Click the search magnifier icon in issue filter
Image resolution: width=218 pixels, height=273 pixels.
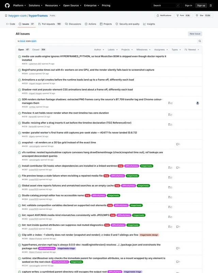(x=200, y=41)
